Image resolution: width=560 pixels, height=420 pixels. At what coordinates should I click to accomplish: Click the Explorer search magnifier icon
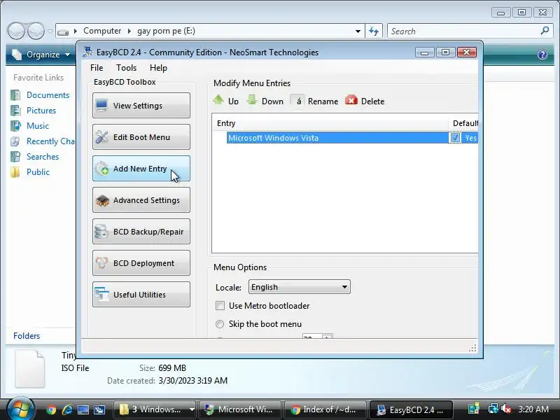545,31
